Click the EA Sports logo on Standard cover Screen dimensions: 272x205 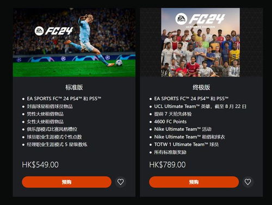[39, 31]
